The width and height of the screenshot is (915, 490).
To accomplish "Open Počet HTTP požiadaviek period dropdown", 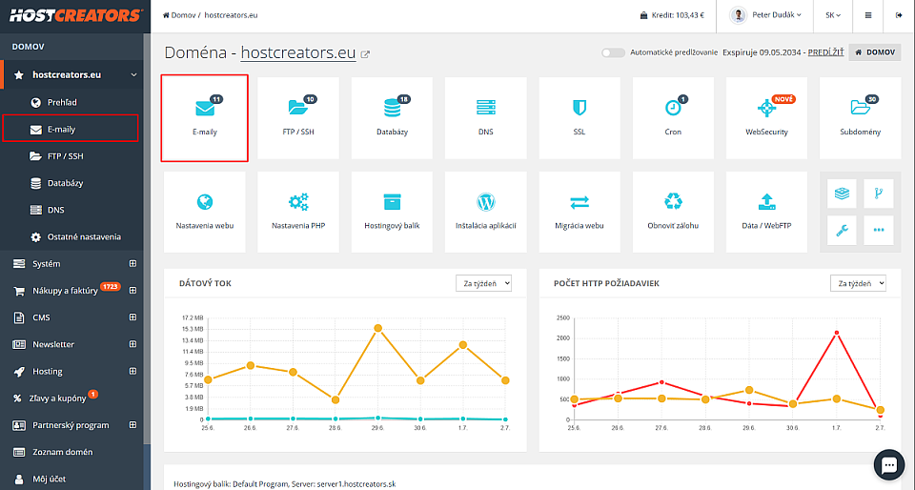I will 858,283.
